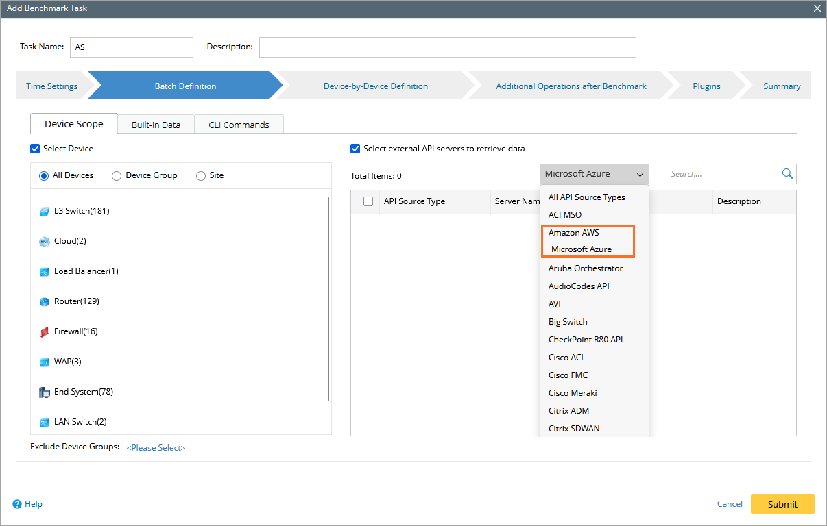Open the Please Select exclude groups link
The width and height of the screenshot is (827, 526).
tap(156, 448)
